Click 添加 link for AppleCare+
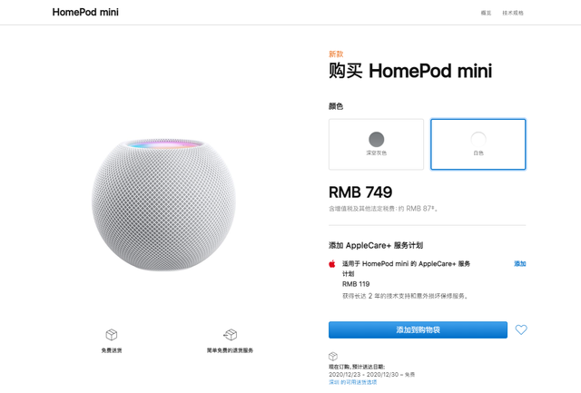 [x=520, y=263]
